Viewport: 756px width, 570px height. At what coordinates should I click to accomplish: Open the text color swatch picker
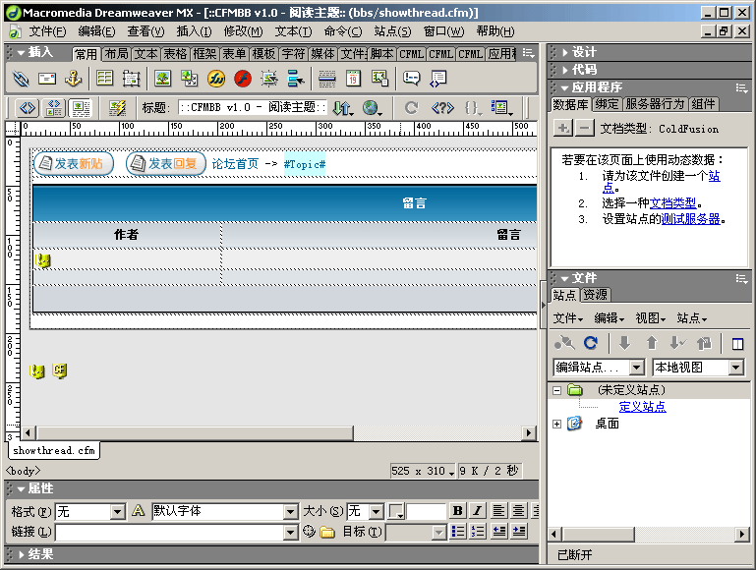tap(396, 511)
